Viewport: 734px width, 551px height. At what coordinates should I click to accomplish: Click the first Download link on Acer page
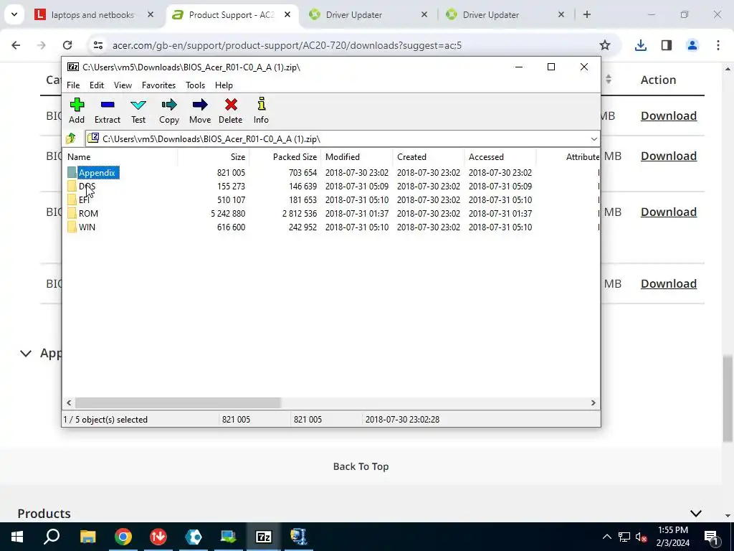[669, 116]
